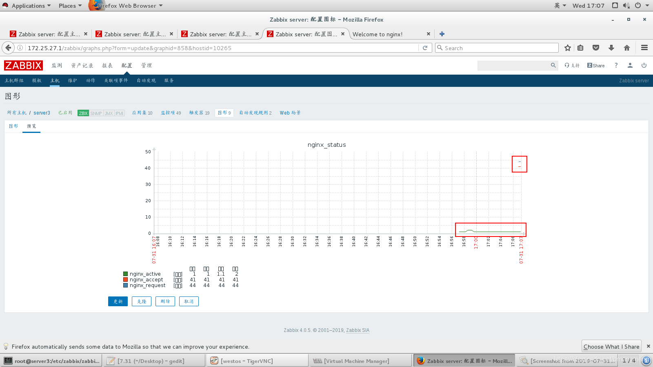Open the 管理 top menu
Image resolution: width=653 pixels, height=367 pixels.
[147, 65]
